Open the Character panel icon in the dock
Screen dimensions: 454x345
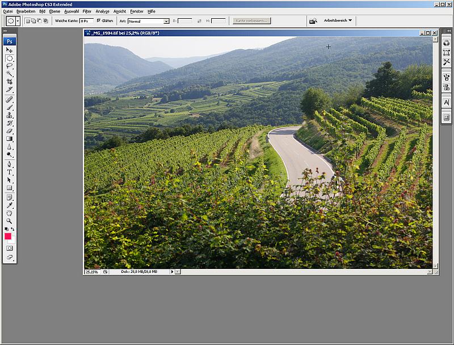coord(446,102)
